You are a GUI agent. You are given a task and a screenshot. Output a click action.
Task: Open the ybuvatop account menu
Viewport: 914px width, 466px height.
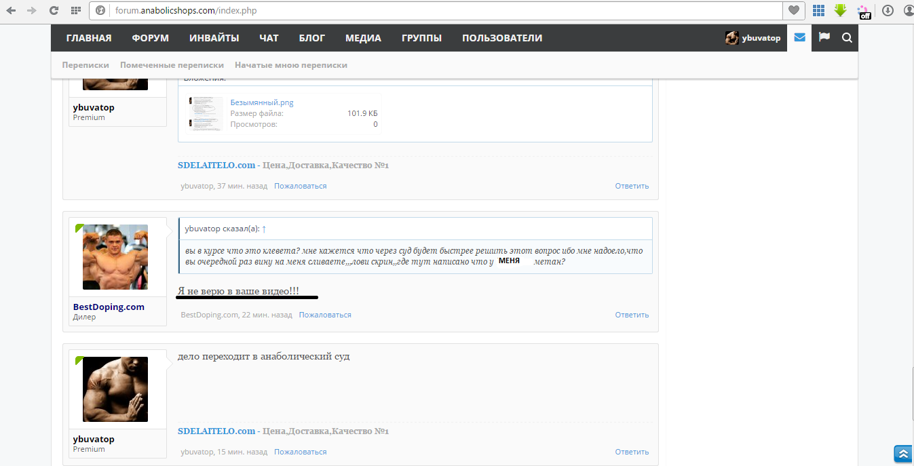[753, 38]
